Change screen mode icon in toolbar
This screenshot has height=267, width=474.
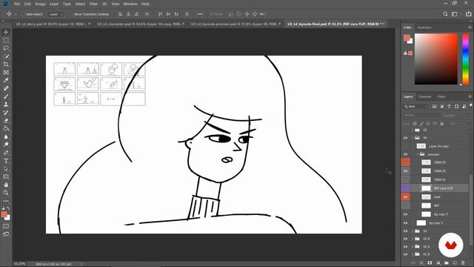[x=6, y=234]
